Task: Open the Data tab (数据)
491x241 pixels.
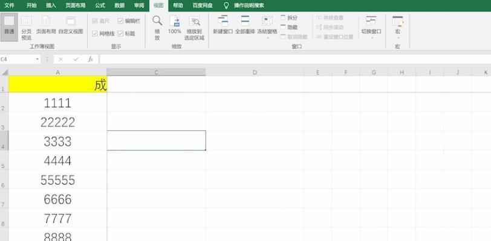Action: (119, 5)
